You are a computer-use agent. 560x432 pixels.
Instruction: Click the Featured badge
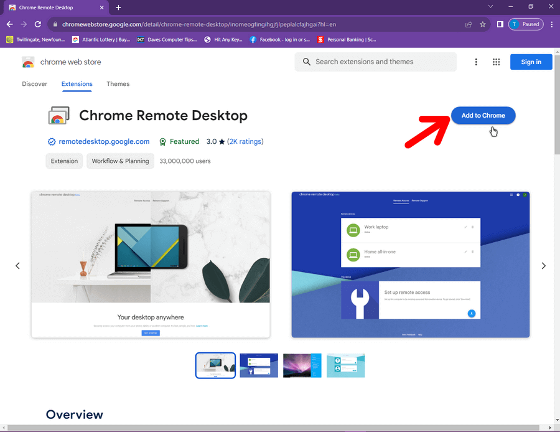coord(179,141)
